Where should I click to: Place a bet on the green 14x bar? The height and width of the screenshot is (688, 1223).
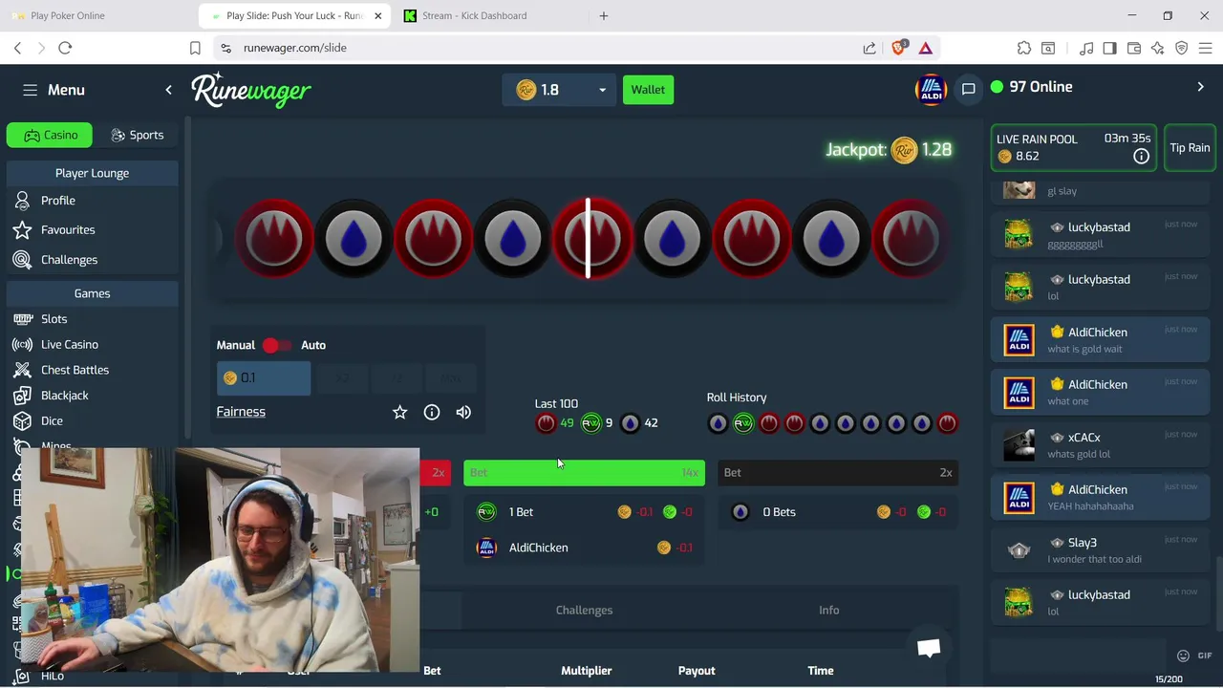(584, 473)
